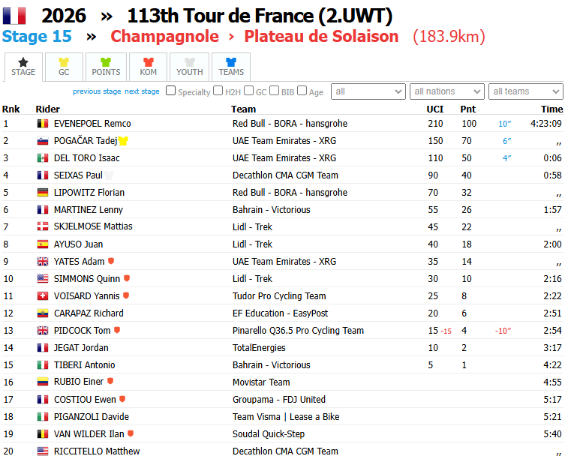Toggle the H2H checkbox
The image size is (574, 459).
(x=218, y=91)
